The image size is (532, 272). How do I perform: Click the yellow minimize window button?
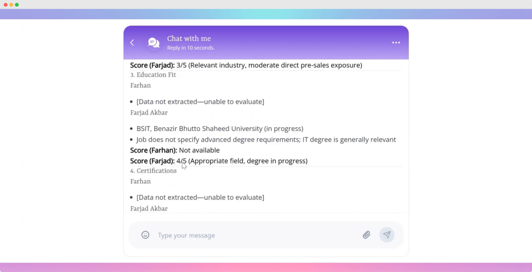point(11,4)
